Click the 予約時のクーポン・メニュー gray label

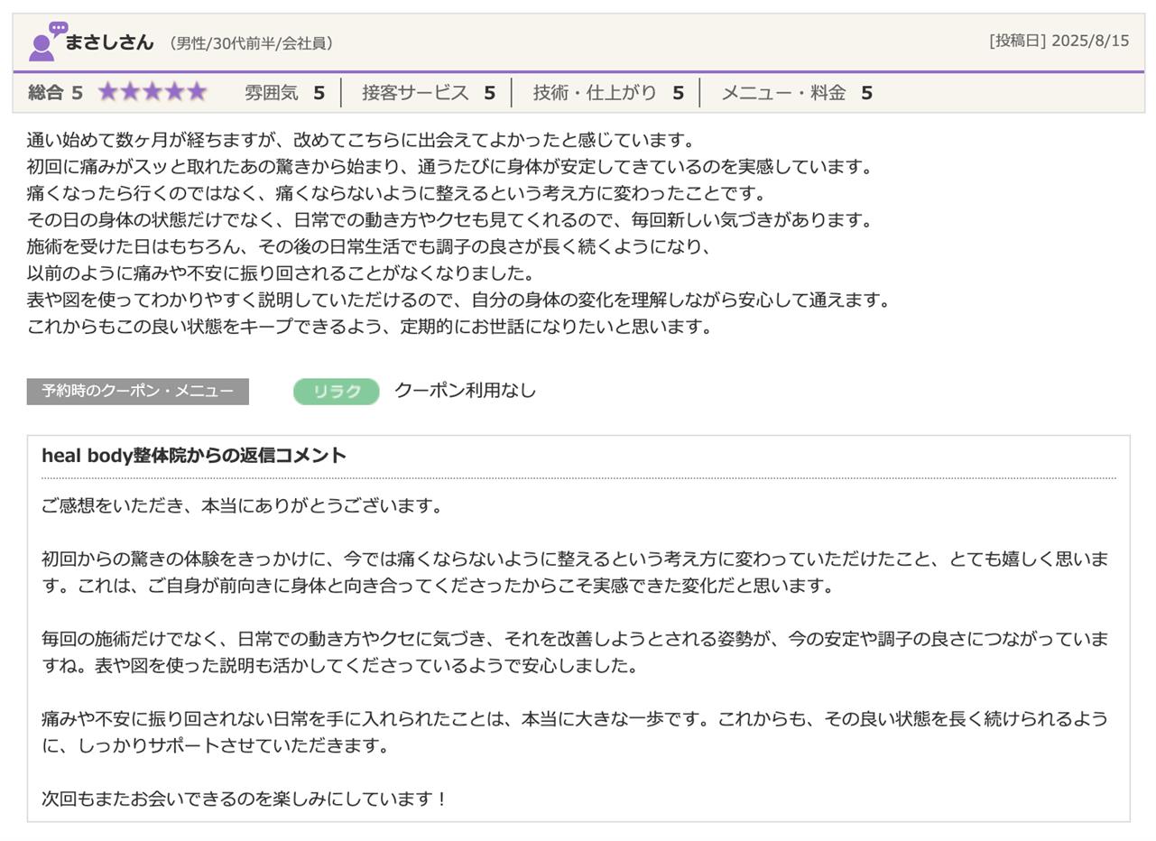point(137,391)
